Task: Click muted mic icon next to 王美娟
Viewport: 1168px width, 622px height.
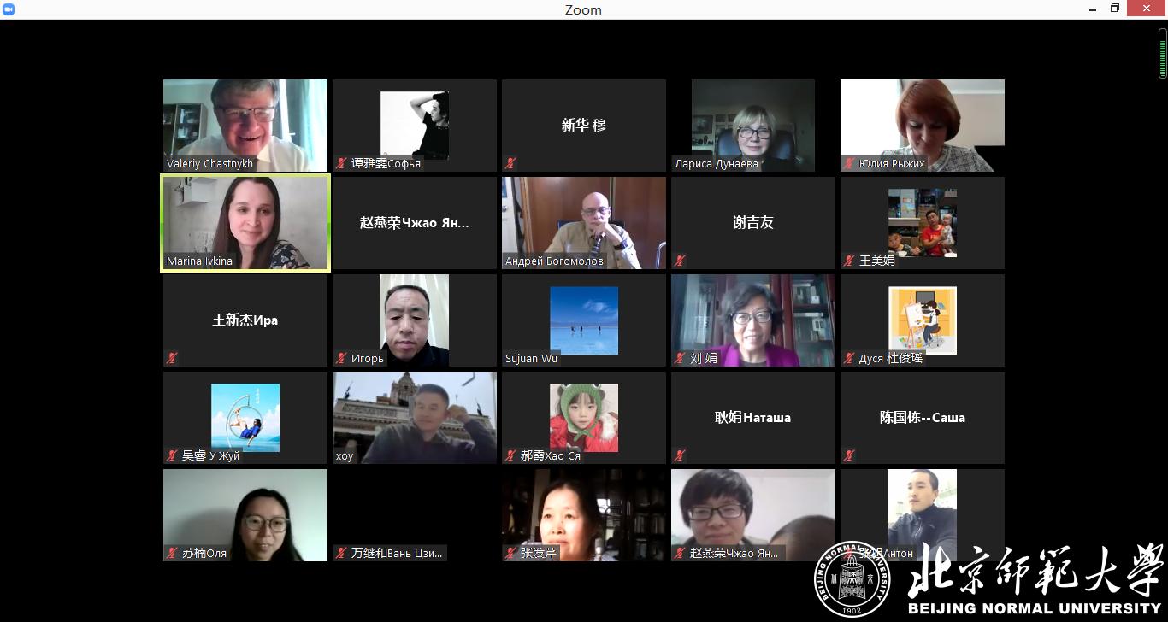Action: pos(850,261)
